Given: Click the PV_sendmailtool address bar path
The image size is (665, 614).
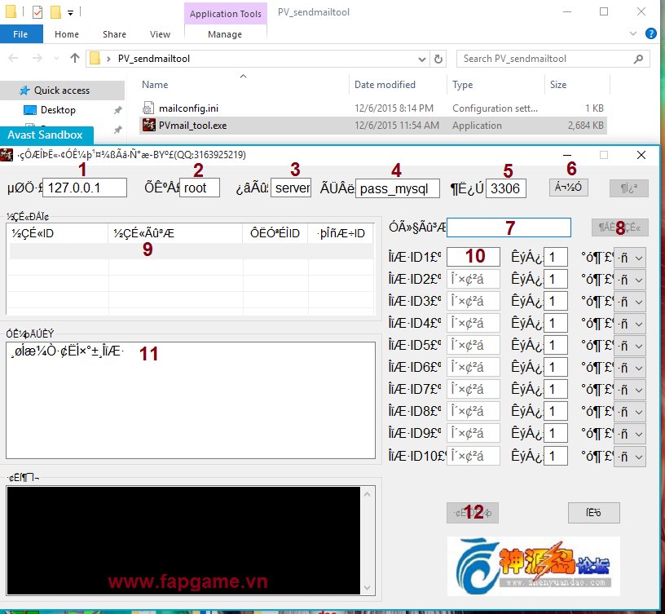Looking at the screenshot, I should coord(153,59).
